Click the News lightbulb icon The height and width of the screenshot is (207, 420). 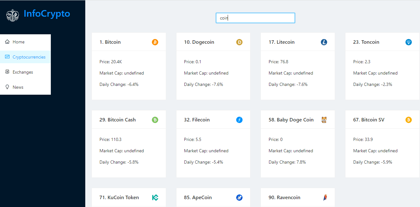pyautogui.click(x=8, y=87)
